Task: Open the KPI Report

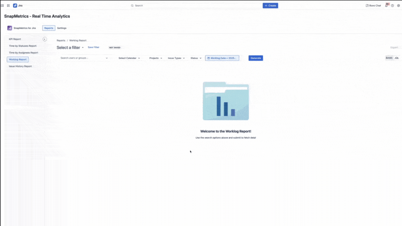Action: click(15, 39)
